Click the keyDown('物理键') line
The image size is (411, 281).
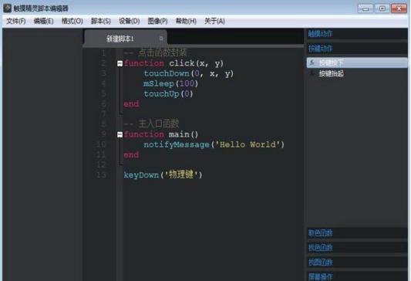tap(163, 174)
